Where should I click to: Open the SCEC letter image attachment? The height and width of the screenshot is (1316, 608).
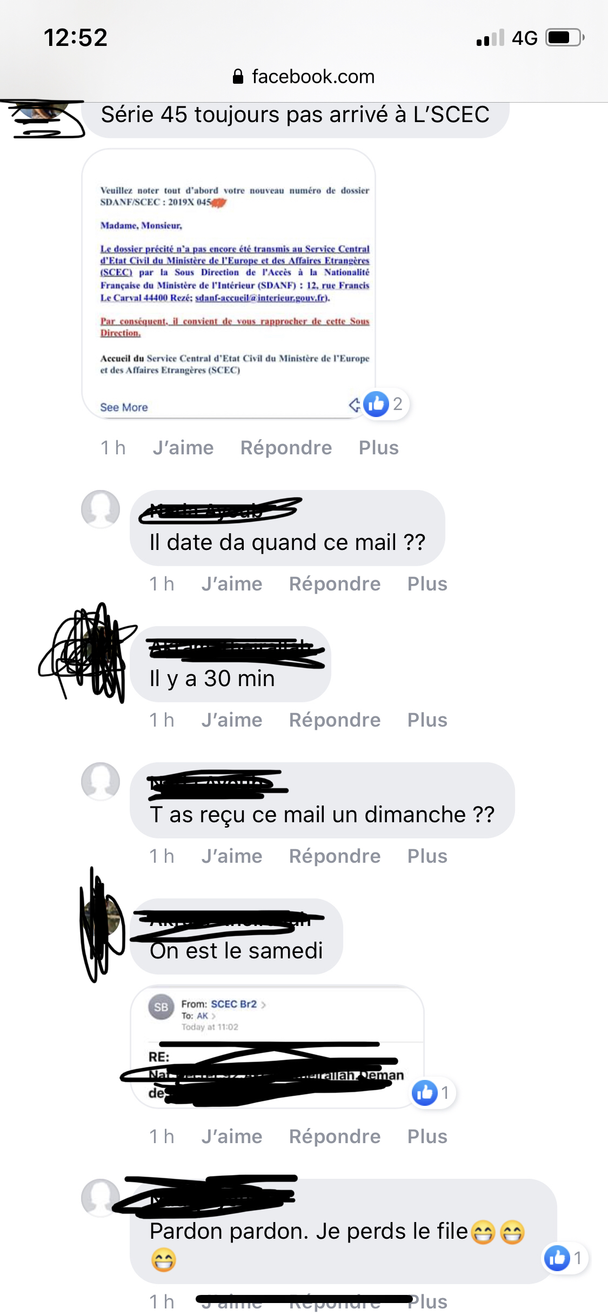[x=229, y=283]
